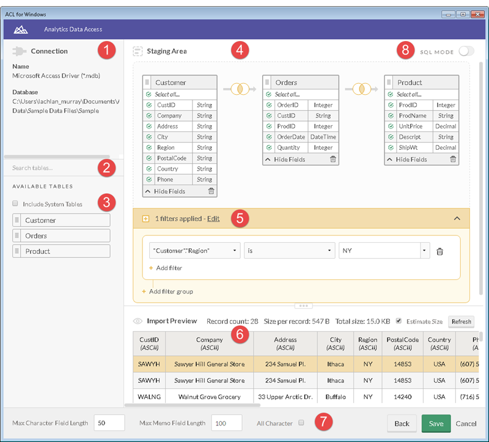Click the '33 Upper Arctic Dr.' address cell

(285, 397)
